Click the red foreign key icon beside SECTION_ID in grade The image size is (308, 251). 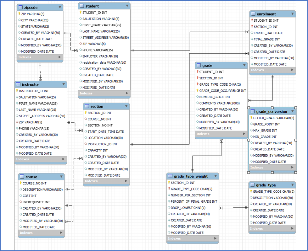tap(199, 78)
